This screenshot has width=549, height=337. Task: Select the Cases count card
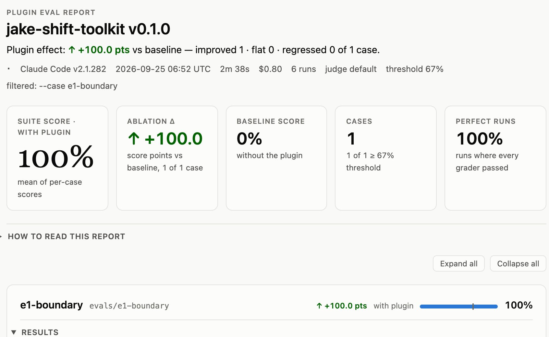386,158
